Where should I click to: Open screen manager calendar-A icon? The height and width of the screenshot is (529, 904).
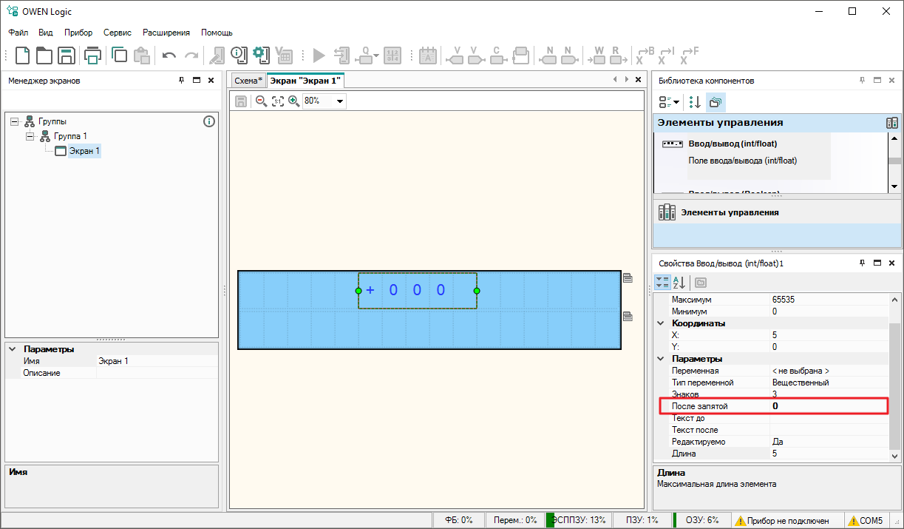(428, 55)
